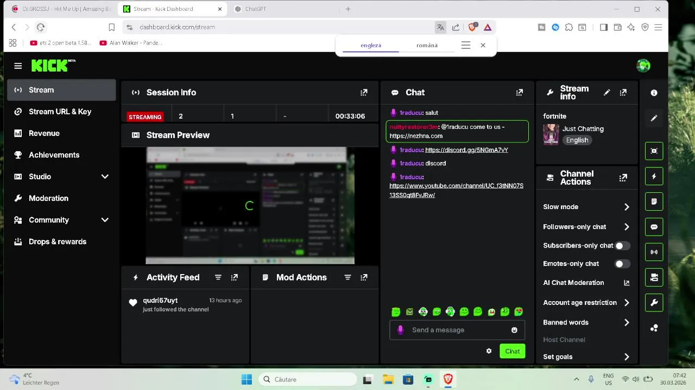Open the AI Chat Moderation external link
The image size is (695, 390).
pyautogui.click(x=627, y=283)
